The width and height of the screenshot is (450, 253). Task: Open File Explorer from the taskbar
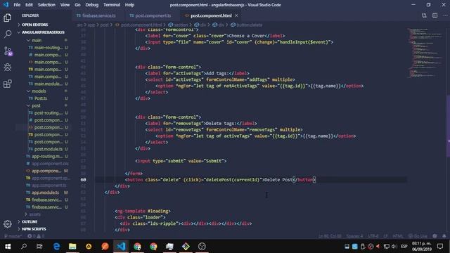[72, 247]
